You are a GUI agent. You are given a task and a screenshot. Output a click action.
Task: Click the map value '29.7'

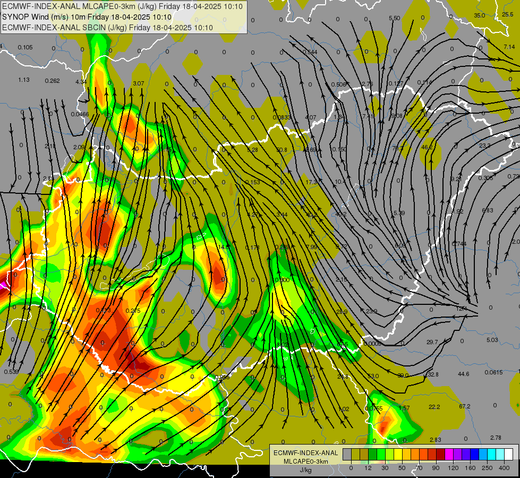click(x=432, y=342)
